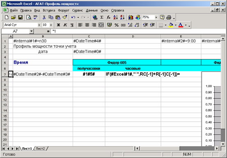Select the Лист1 sheet tab
The width and height of the screenshot is (227, 158).
tap(27, 149)
